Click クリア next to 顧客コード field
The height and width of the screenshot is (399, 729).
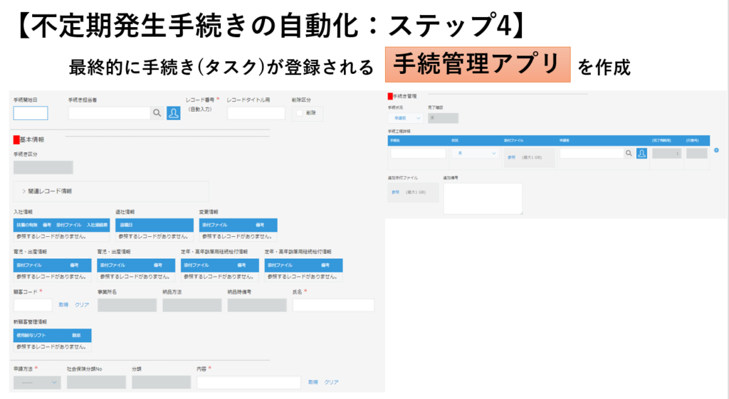pyautogui.click(x=82, y=304)
